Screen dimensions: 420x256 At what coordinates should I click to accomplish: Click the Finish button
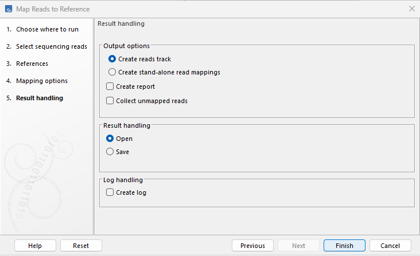(x=344, y=245)
